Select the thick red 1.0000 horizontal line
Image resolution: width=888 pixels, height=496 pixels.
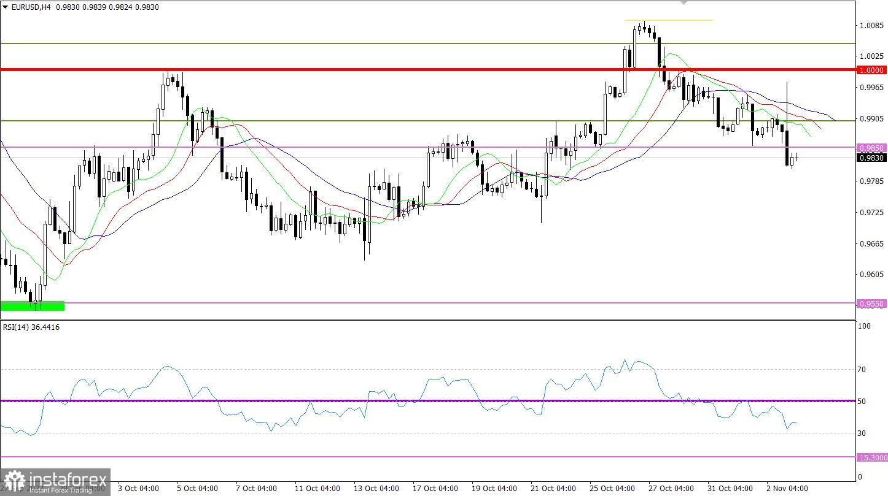[427, 70]
